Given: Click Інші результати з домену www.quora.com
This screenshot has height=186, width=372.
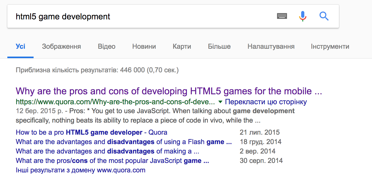Looking at the screenshot, I should point(81,170).
